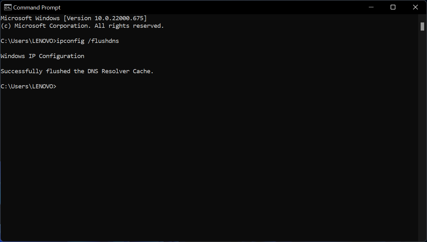Minimize the Command Prompt window

pos(370,7)
